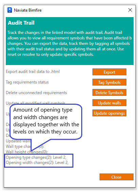Click the Naviate Bimfire window title text
This screenshot has width=140, height=193.
click(x=28, y=10)
